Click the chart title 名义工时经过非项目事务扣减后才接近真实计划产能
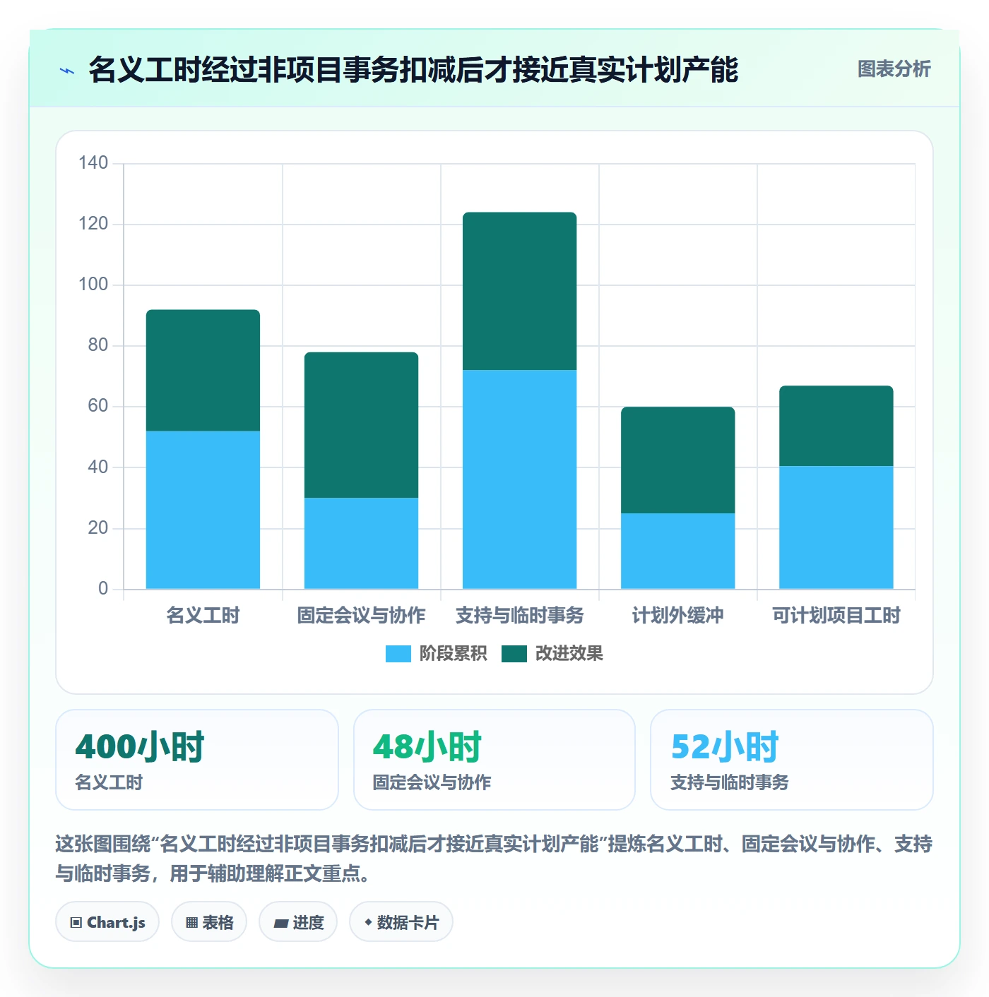Viewport: 989px width, 997px height. (x=413, y=70)
